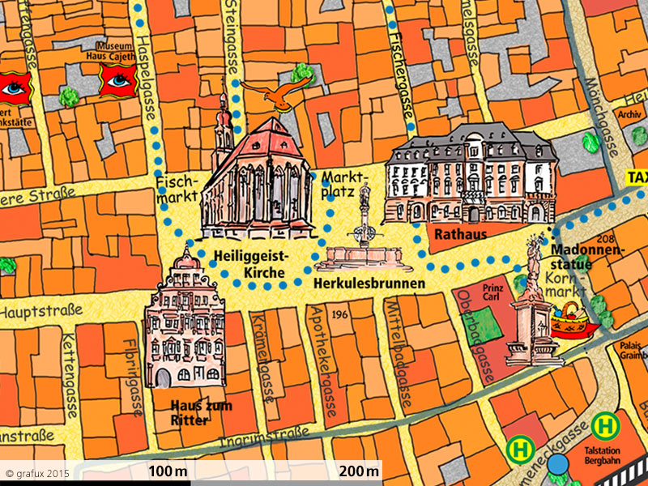Select the Marktplatz label
The image size is (648, 486).
point(344,185)
